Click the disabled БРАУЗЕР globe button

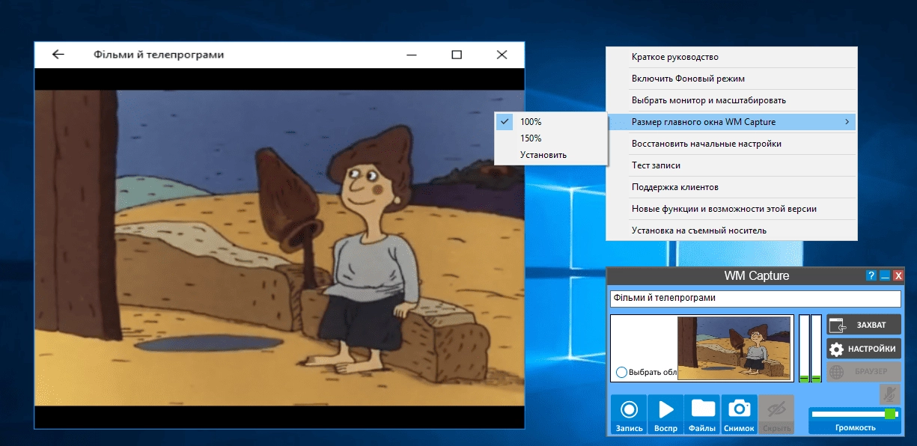coord(864,372)
